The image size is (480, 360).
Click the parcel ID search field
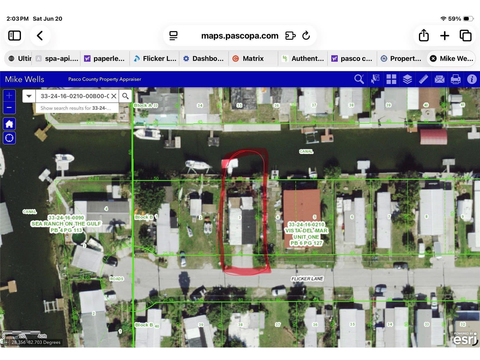click(x=75, y=96)
